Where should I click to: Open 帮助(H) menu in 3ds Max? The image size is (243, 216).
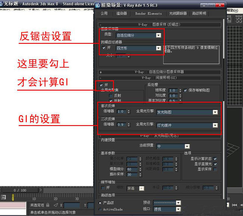233,10
